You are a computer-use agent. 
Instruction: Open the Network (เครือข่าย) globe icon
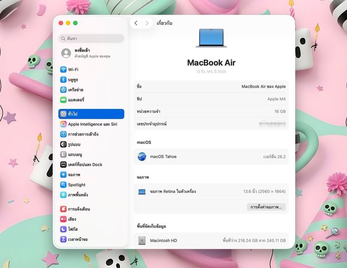(x=63, y=89)
